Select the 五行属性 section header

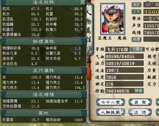tap(43, 71)
